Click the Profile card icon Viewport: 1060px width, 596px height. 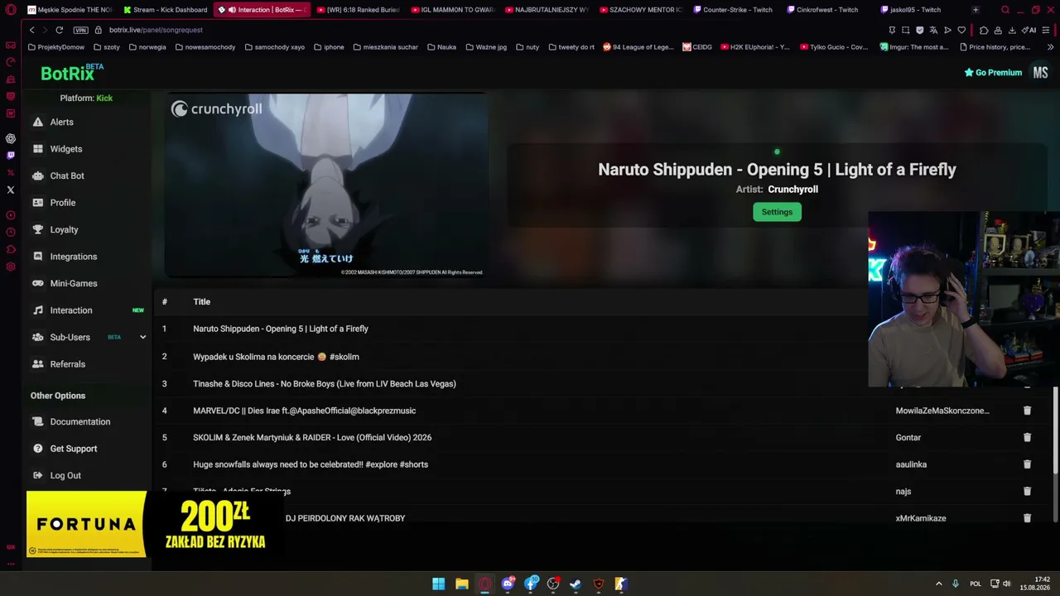(x=38, y=203)
